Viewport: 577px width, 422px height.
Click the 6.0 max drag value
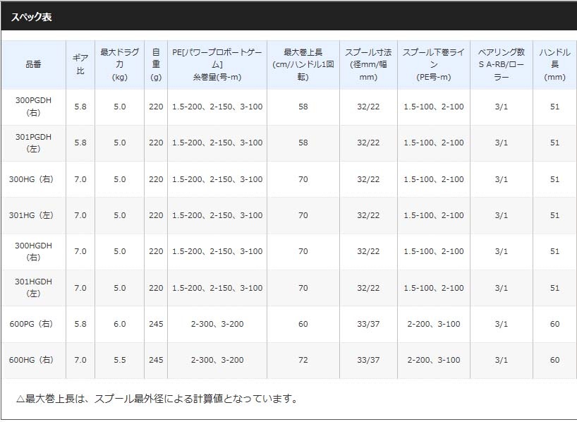119,324
